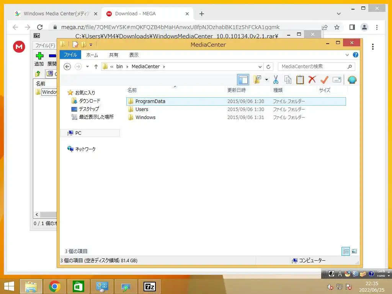Click 7-Zip up-folder arrow icon
The image size is (392, 294).
pos(38,73)
